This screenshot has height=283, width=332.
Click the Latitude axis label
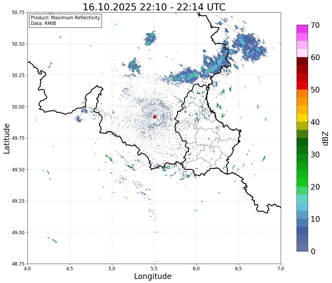click(7, 139)
